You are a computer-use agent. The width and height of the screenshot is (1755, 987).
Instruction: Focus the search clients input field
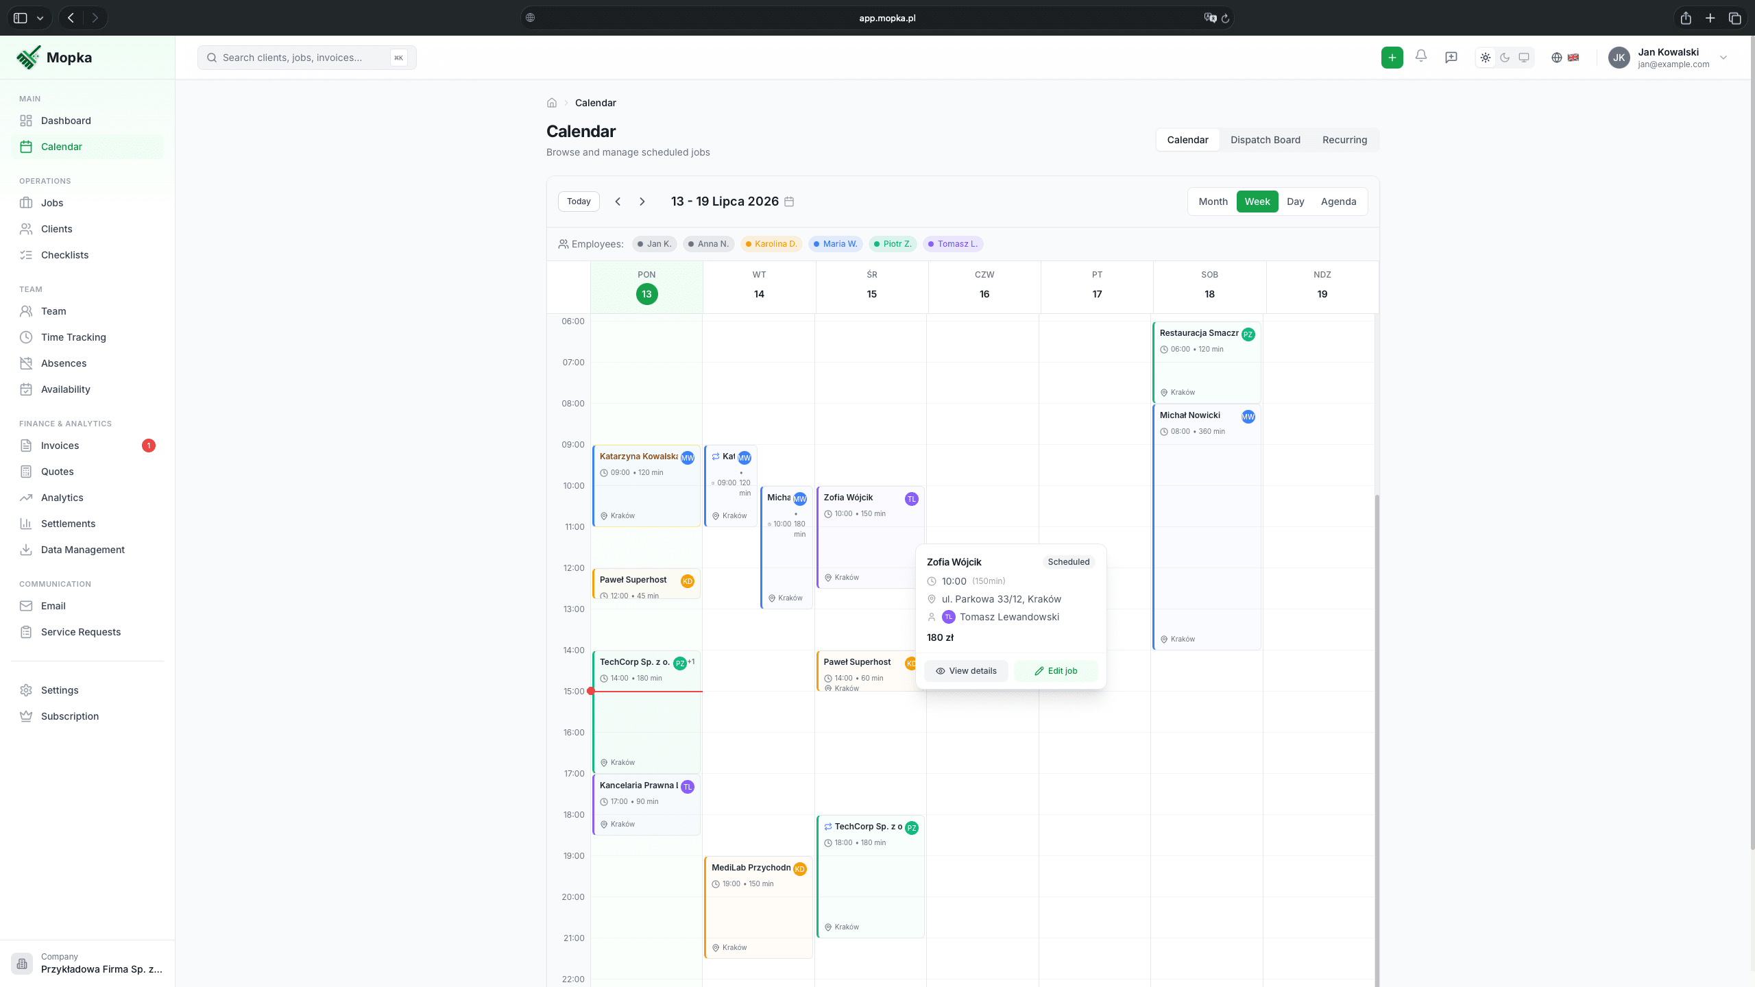tap(307, 58)
